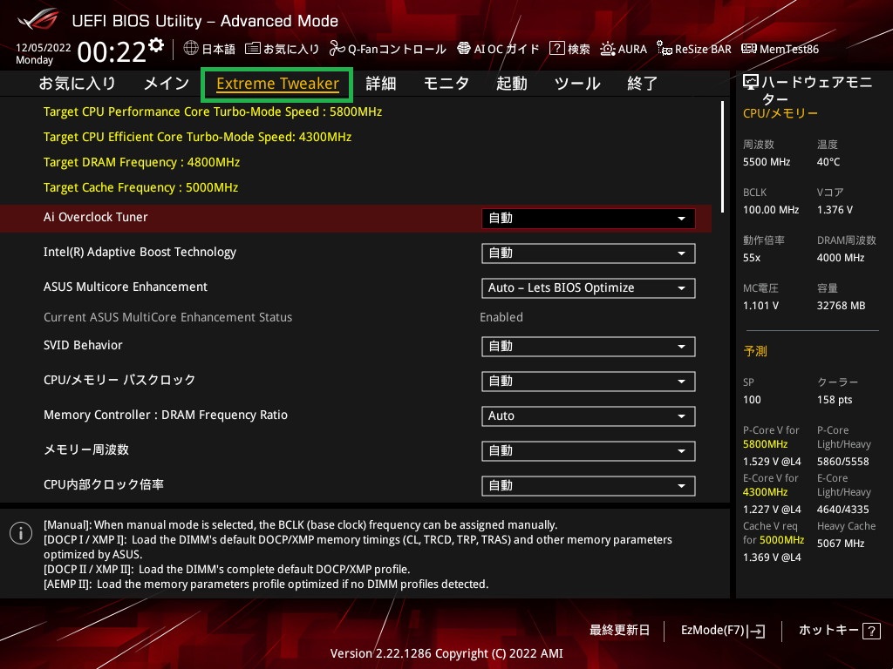Click the info circle icon in help panel
893x669 pixels.
(21, 533)
